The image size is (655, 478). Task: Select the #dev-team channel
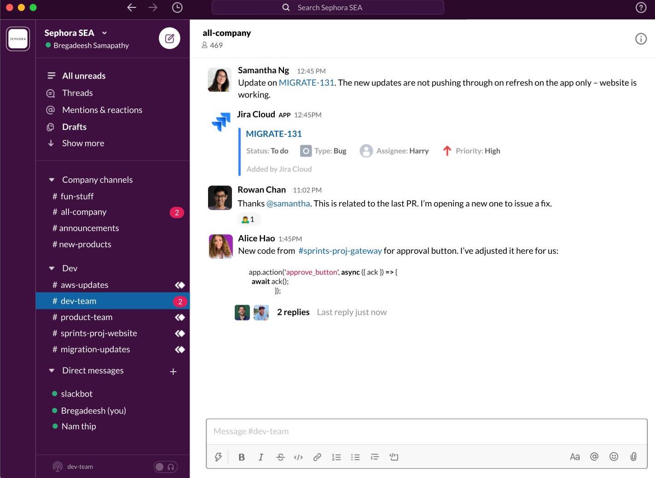point(113,301)
